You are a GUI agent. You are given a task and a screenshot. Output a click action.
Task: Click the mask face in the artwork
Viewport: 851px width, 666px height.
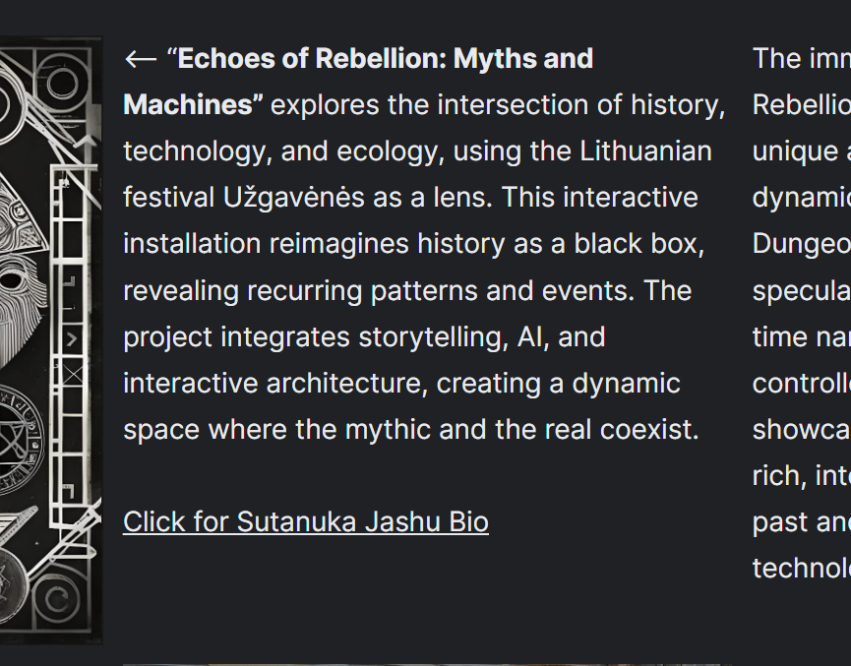pyautogui.click(x=19, y=293)
